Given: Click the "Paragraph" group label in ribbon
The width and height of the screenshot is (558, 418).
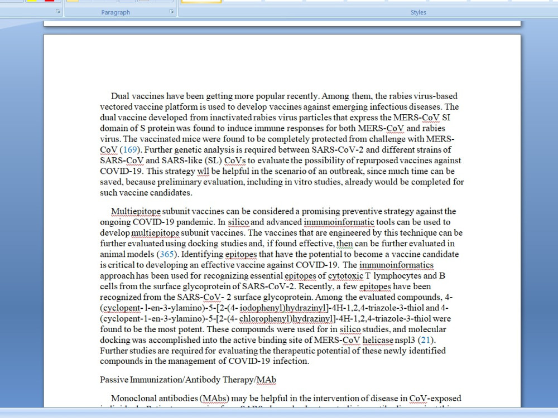Looking at the screenshot, I should [116, 12].
